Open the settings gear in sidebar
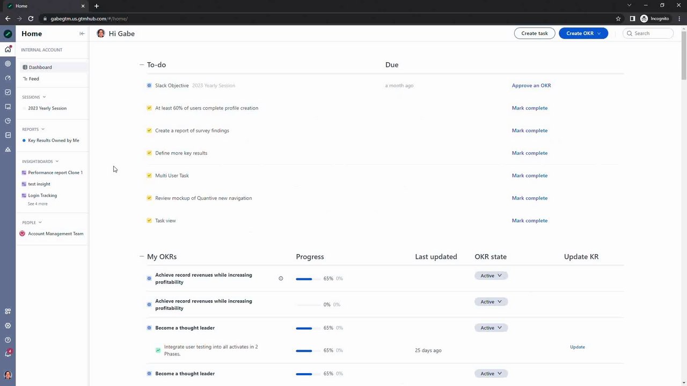 tap(8, 325)
